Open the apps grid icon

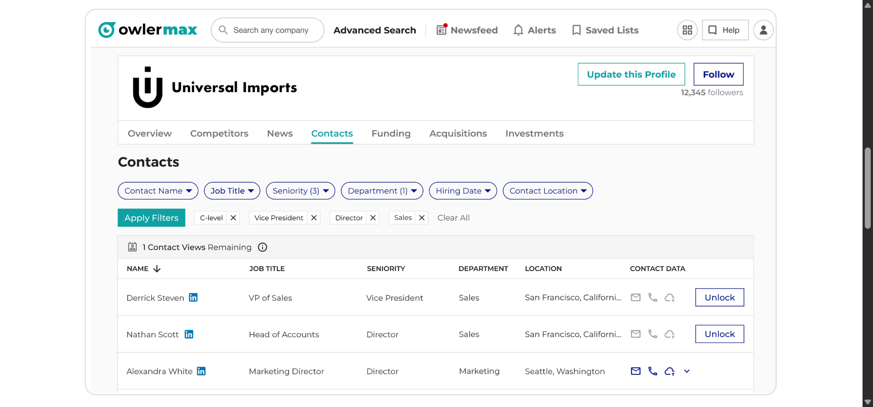point(687,30)
